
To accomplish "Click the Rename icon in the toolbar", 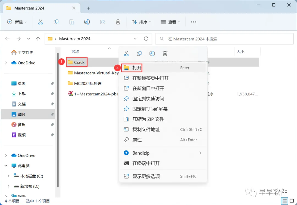I will click(x=87, y=22).
